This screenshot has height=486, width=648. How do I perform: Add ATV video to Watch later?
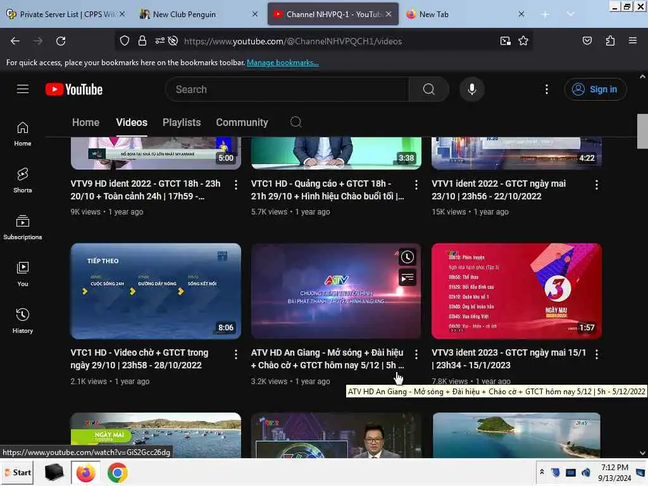click(x=407, y=257)
